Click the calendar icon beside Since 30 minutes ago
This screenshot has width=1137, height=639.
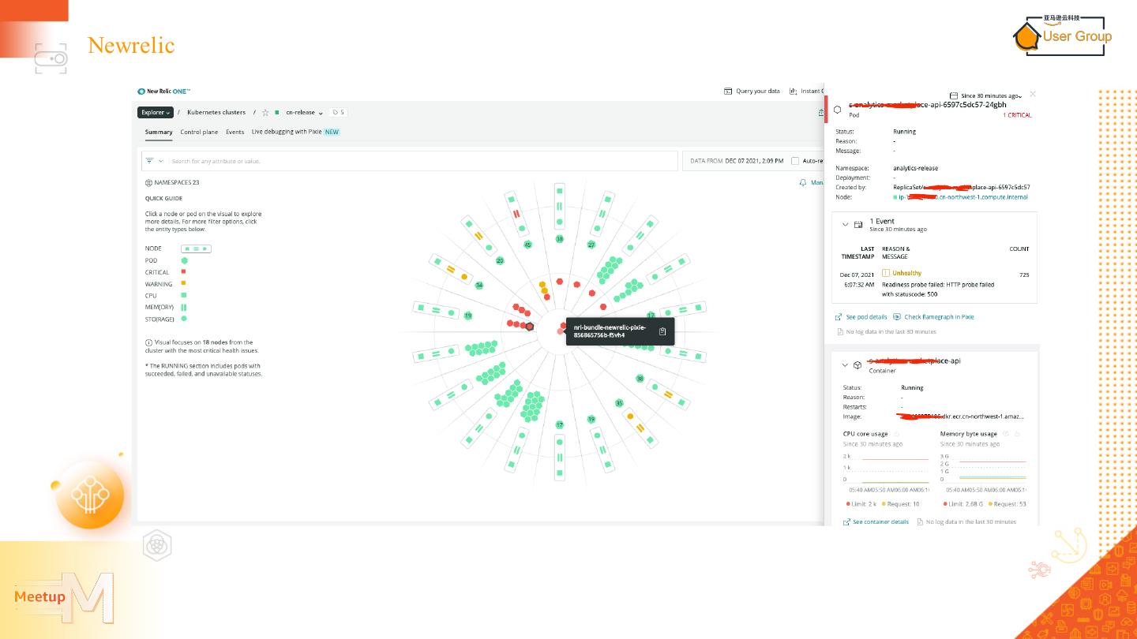click(954, 95)
